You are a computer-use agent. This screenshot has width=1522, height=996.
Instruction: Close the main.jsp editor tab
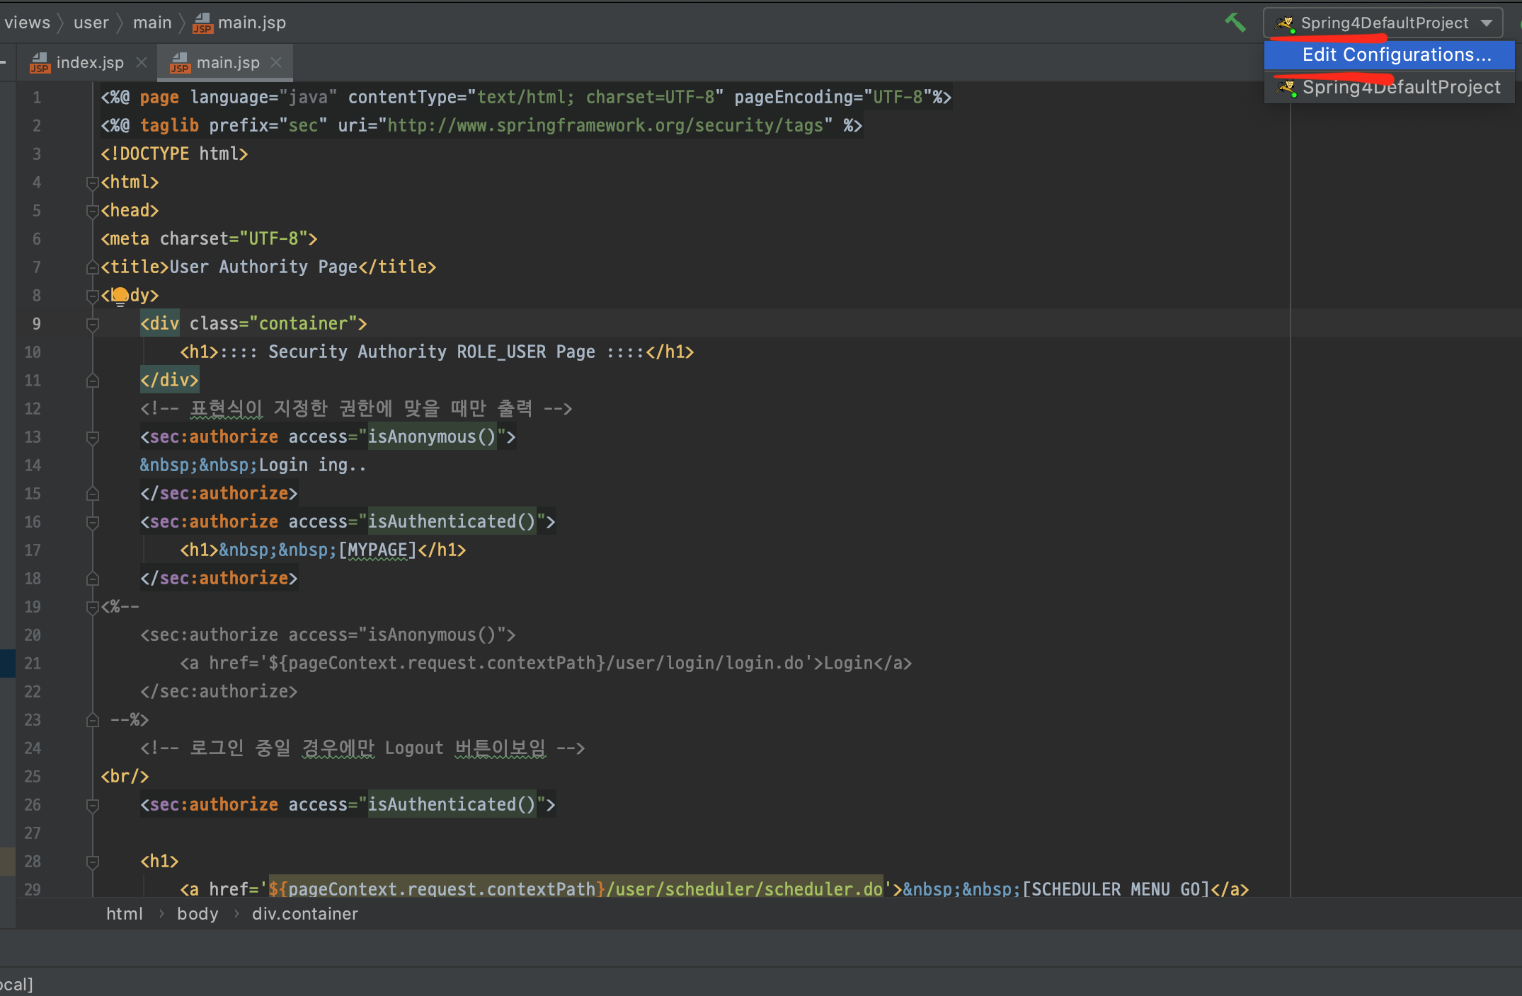276,62
